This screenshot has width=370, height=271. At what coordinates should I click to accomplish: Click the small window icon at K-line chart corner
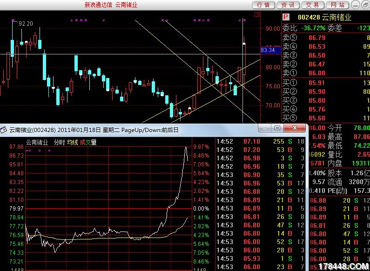coord(257,14)
